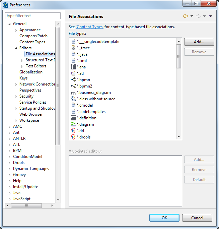Click the tree horizontal scrollbar left arrow
The width and height of the screenshot is (219, 229).
[x=8, y=206]
